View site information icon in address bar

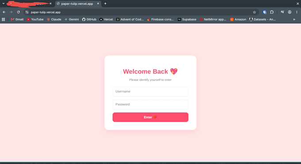27,12
